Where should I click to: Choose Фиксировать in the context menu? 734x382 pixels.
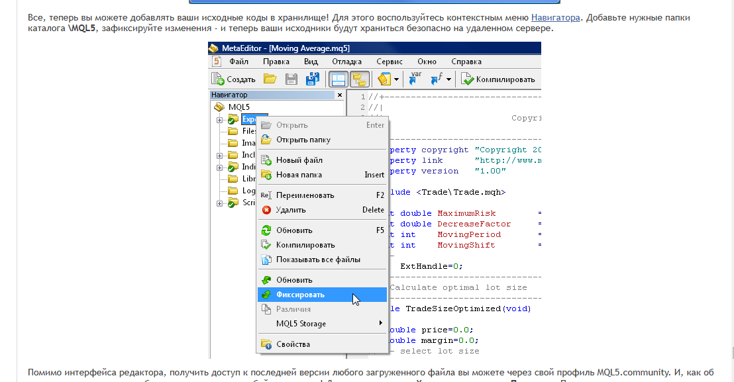322,295
